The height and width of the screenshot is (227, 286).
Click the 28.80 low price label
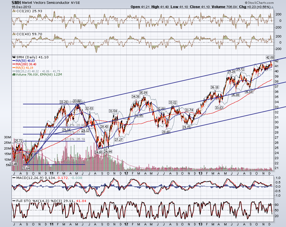pyautogui.click(x=166, y=132)
